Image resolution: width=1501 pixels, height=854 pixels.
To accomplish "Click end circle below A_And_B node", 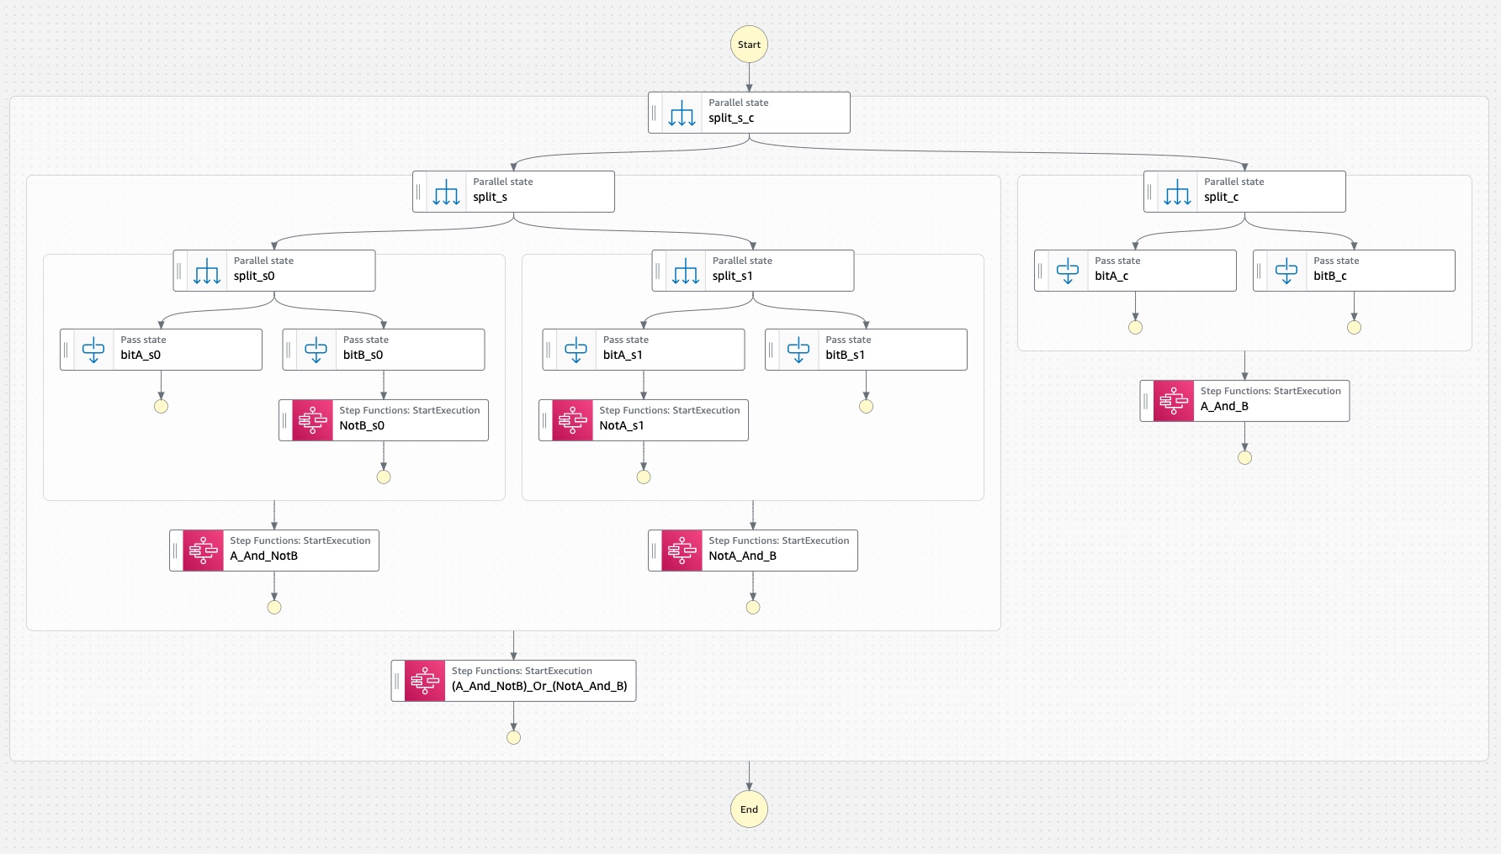I will (x=1244, y=457).
